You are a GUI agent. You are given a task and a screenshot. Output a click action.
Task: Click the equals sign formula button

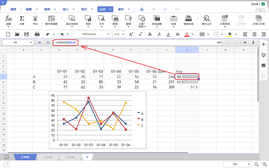[39, 42]
